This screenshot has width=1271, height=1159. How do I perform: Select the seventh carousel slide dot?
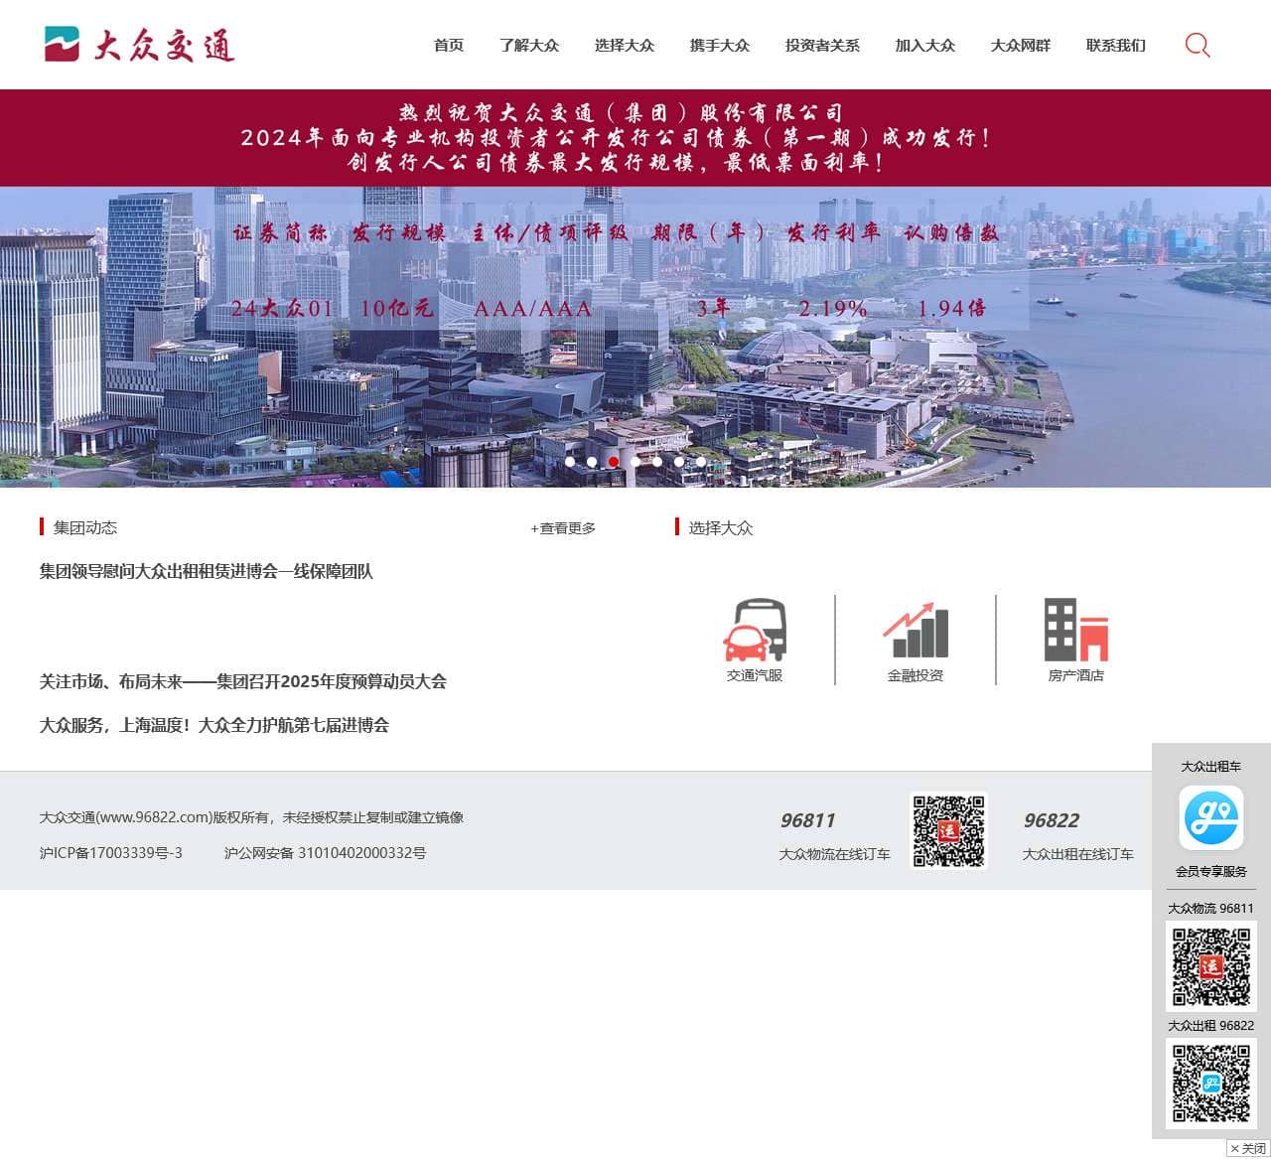[x=701, y=461]
